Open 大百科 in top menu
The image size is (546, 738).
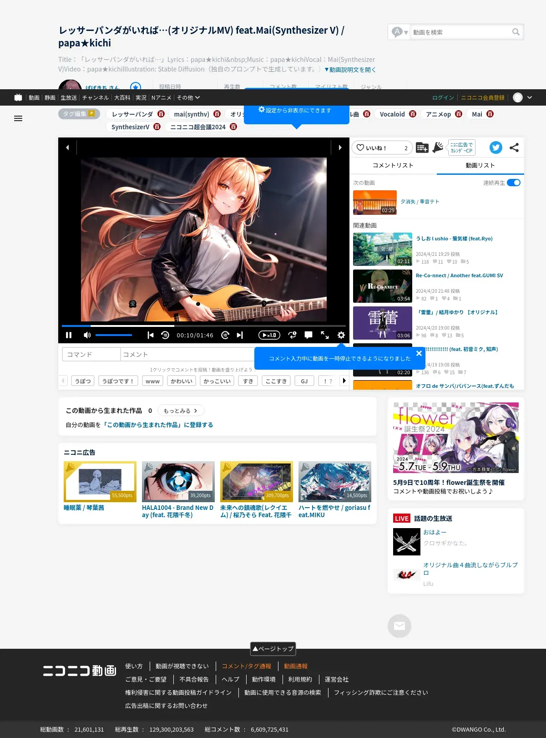click(122, 97)
